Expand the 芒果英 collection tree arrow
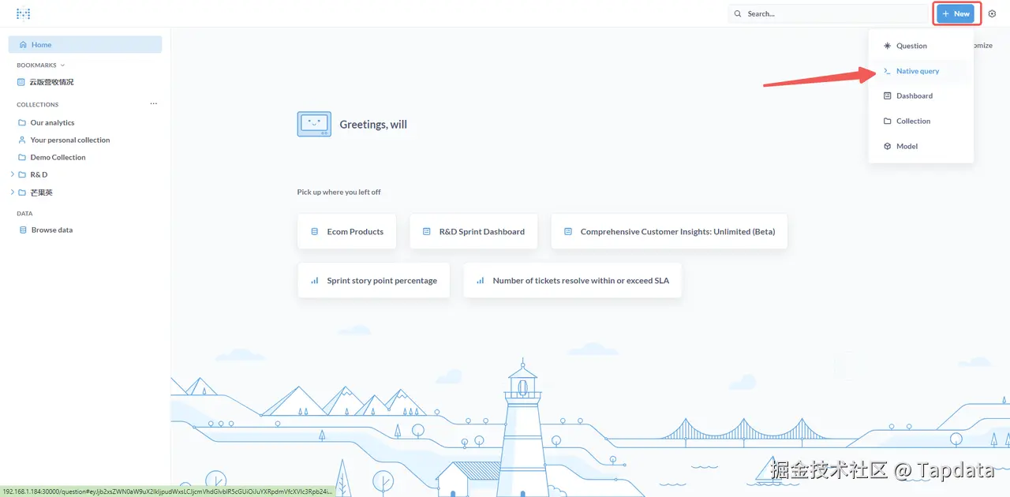The width and height of the screenshot is (1010, 497). coord(12,192)
